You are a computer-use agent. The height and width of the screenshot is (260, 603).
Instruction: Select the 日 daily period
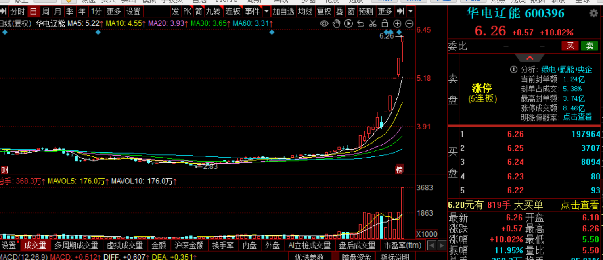coord(33,11)
